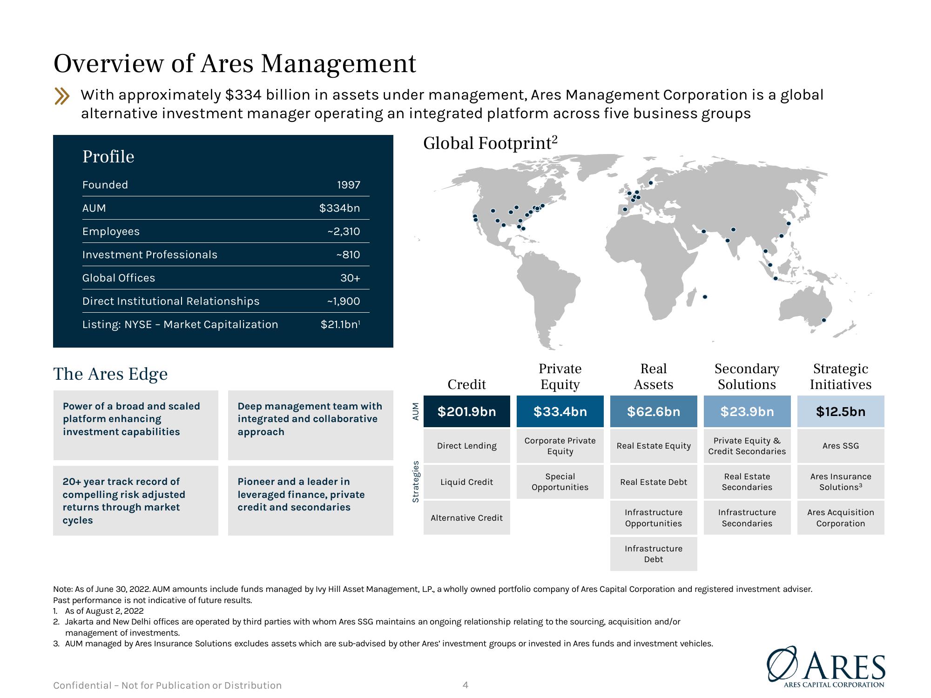The image size is (931, 698).
Task: Click footnote 3 about Ares Insurance Solutions AUM
Action: tap(383, 644)
